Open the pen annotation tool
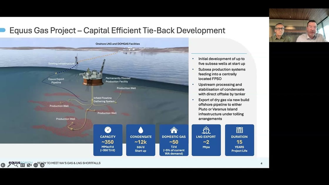329x185 pixels. coord(9,165)
